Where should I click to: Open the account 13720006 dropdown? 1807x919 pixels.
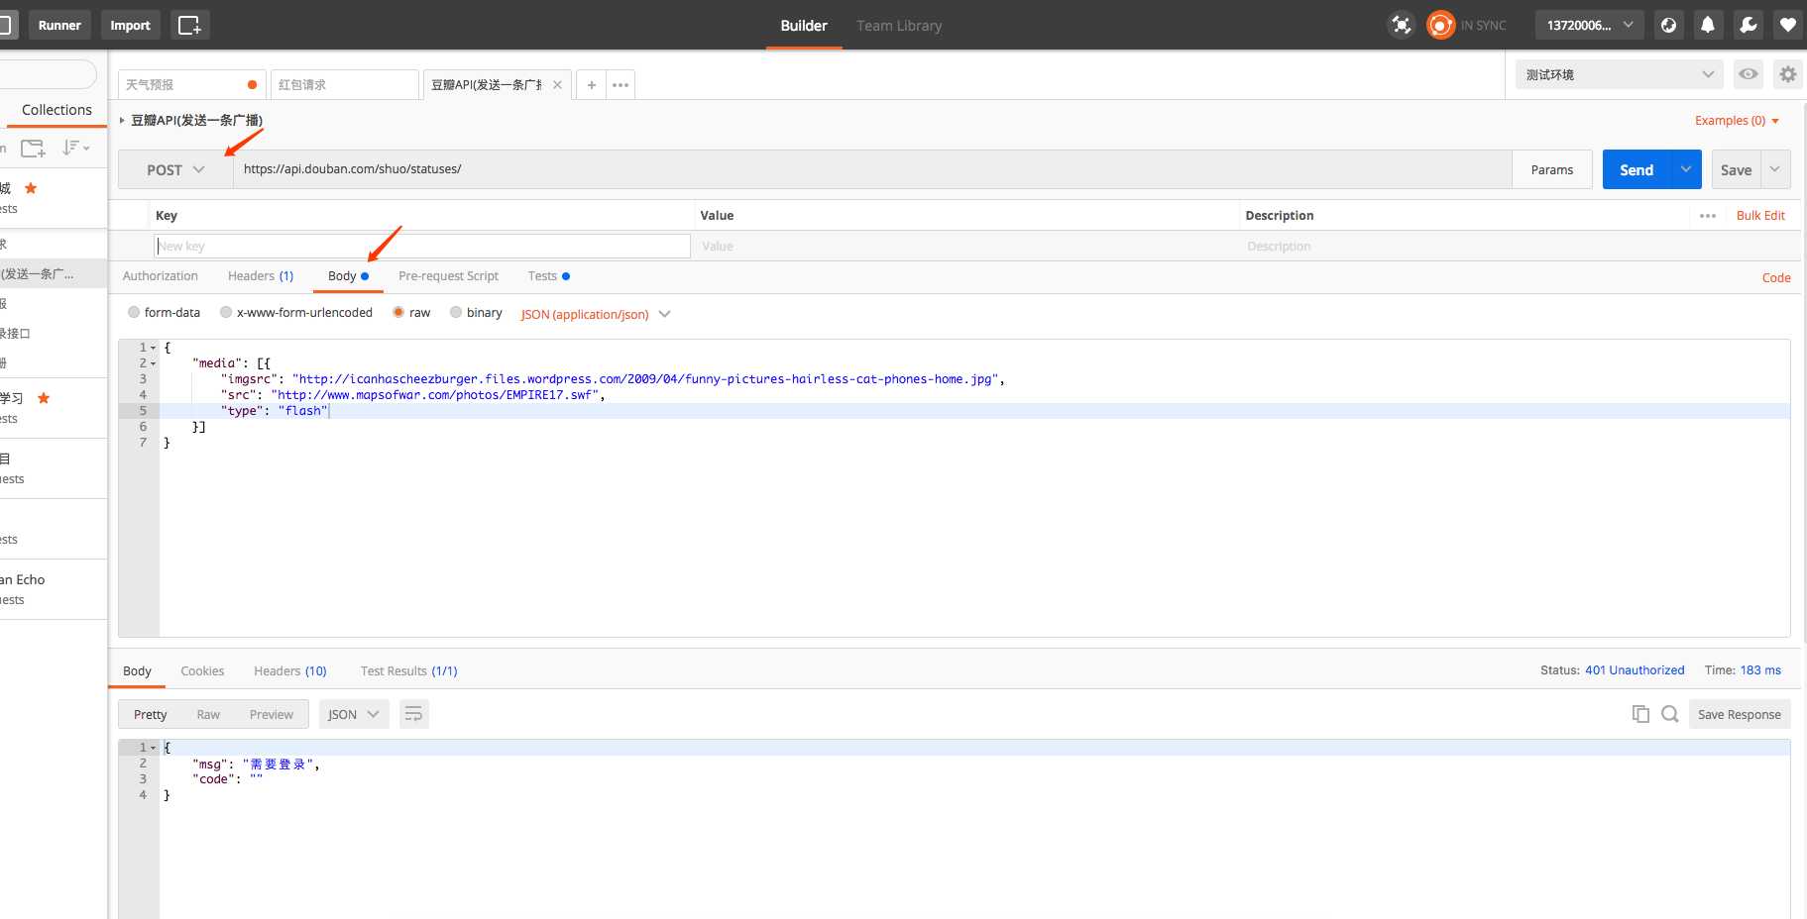click(1589, 25)
